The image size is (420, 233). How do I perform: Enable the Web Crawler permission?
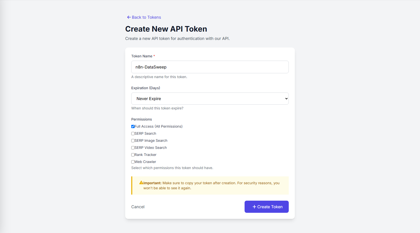(x=133, y=162)
